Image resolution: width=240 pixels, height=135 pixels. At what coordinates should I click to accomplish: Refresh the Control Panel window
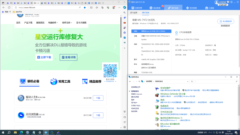point(192,81)
